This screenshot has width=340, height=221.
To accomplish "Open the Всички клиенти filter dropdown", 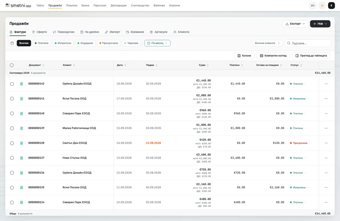I will (268, 43).
